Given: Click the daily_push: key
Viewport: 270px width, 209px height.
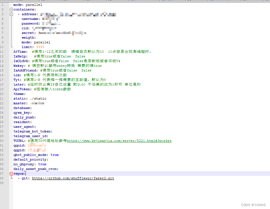Looking at the screenshot, I should pos(25,117).
